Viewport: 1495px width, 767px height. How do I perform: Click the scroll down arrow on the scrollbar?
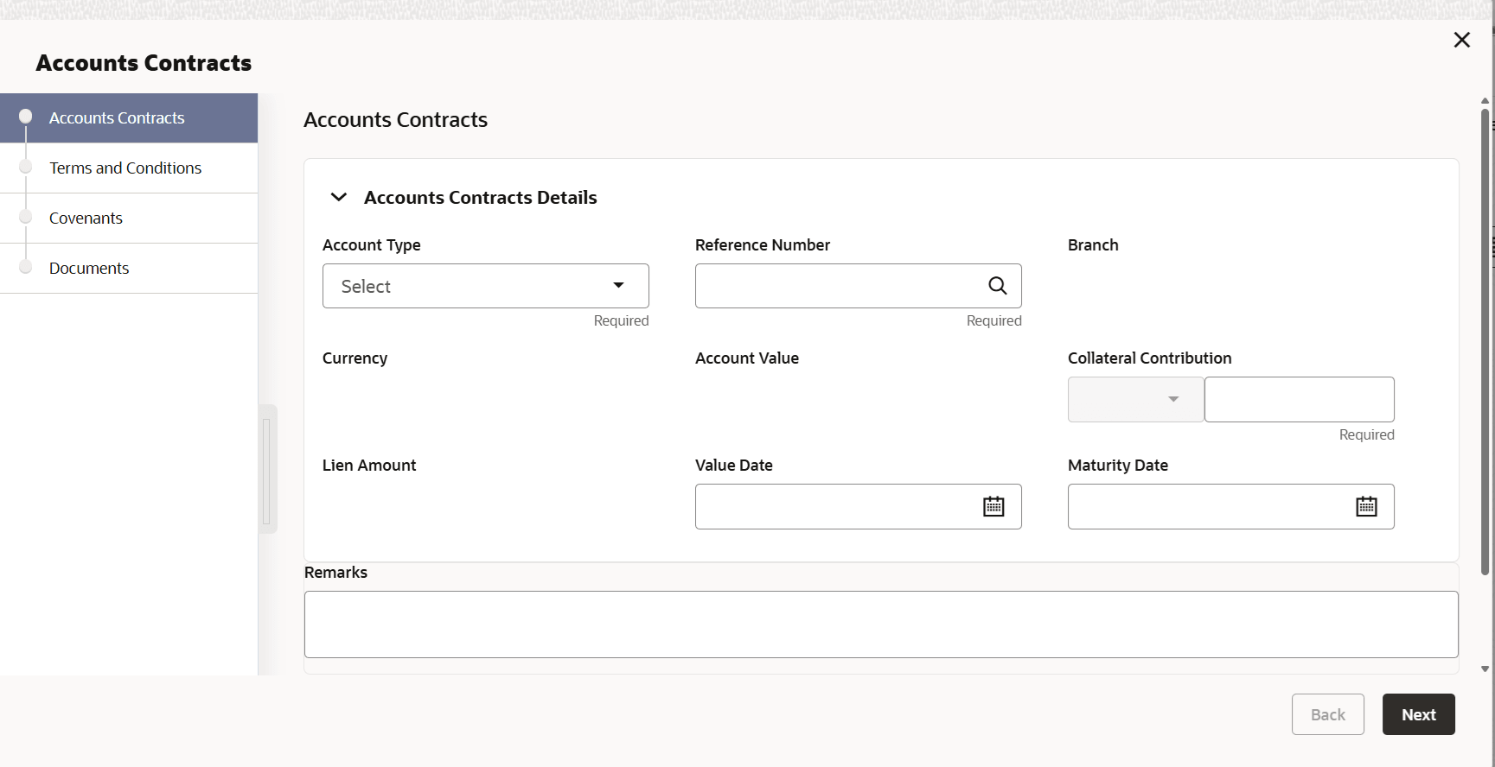pos(1485,669)
